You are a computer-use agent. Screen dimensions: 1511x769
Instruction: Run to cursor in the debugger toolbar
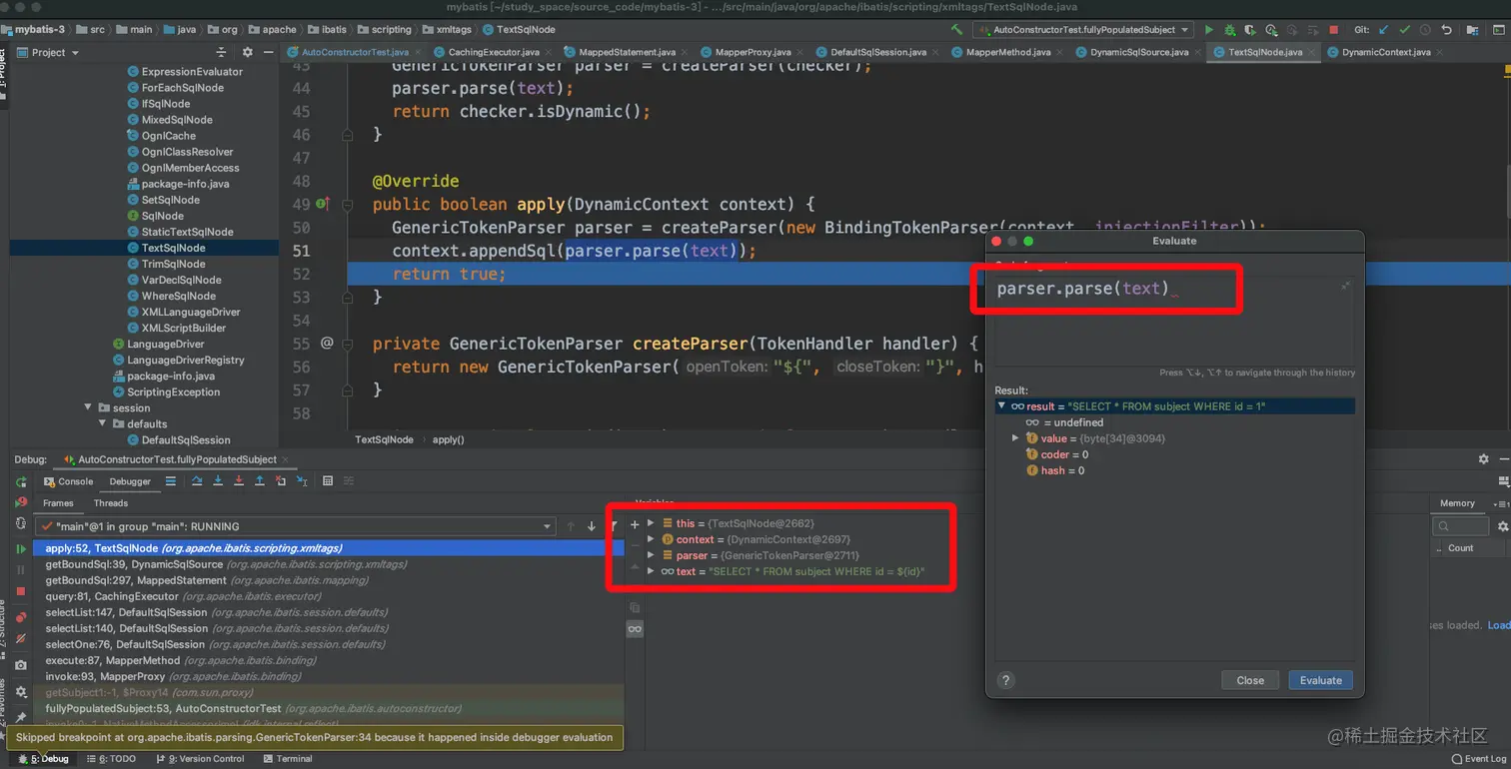[302, 481]
